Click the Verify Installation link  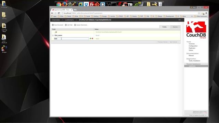pyautogui.click(x=194, y=61)
